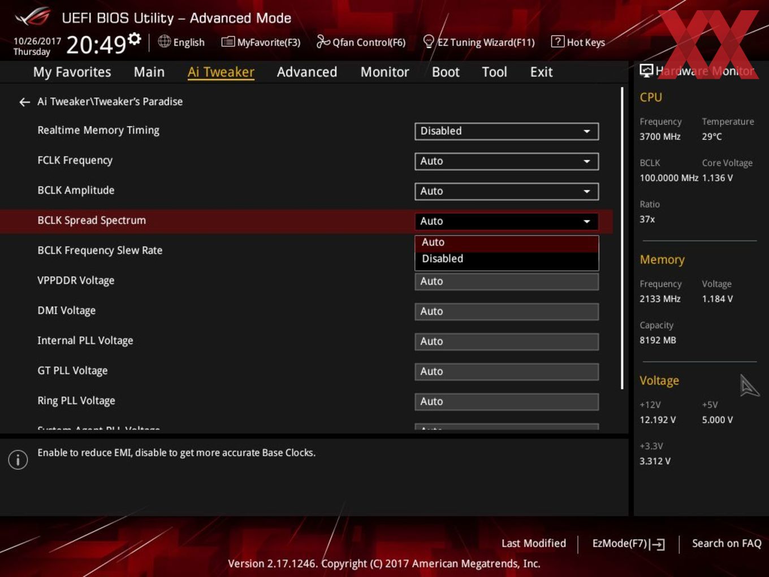Open the BCLK Amplitude dropdown
769x577 pixels.
[506, 191]
